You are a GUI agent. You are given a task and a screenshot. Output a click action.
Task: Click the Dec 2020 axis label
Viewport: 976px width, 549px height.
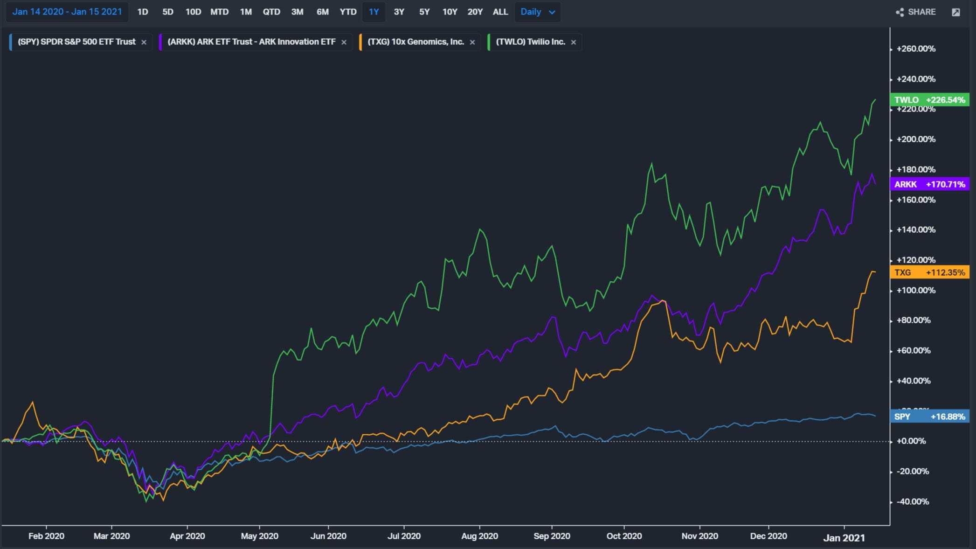coord(768,536)
